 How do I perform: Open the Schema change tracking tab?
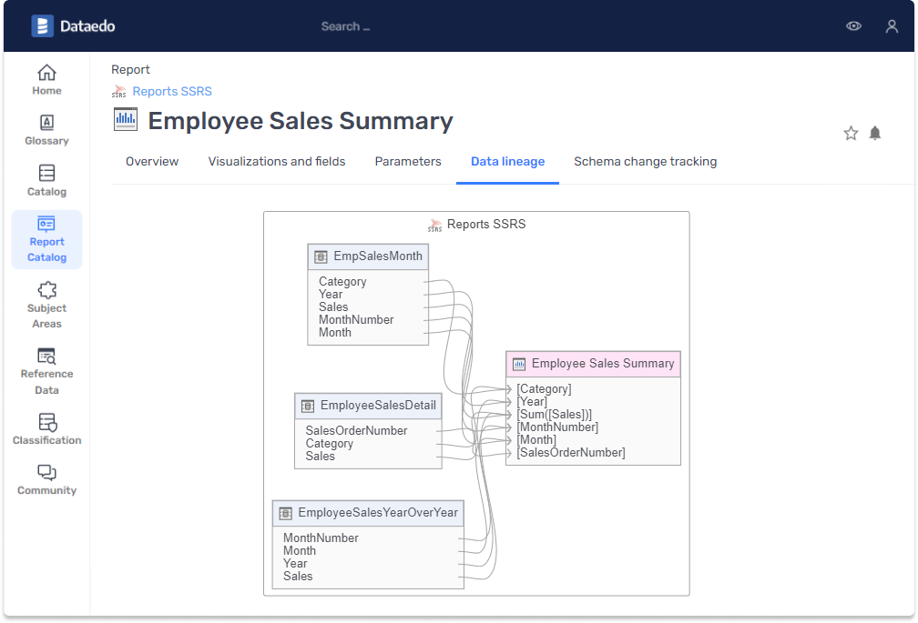645,162
